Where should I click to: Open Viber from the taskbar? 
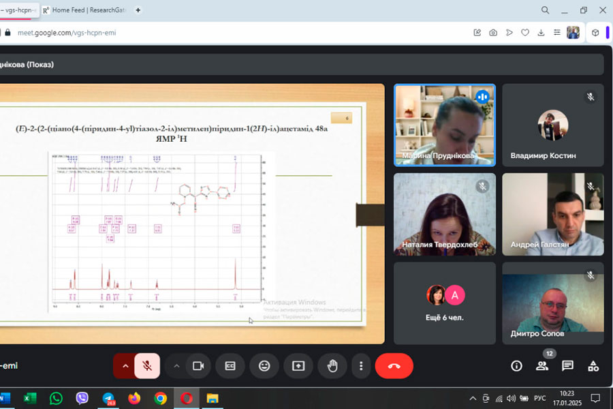coord(82,398)
